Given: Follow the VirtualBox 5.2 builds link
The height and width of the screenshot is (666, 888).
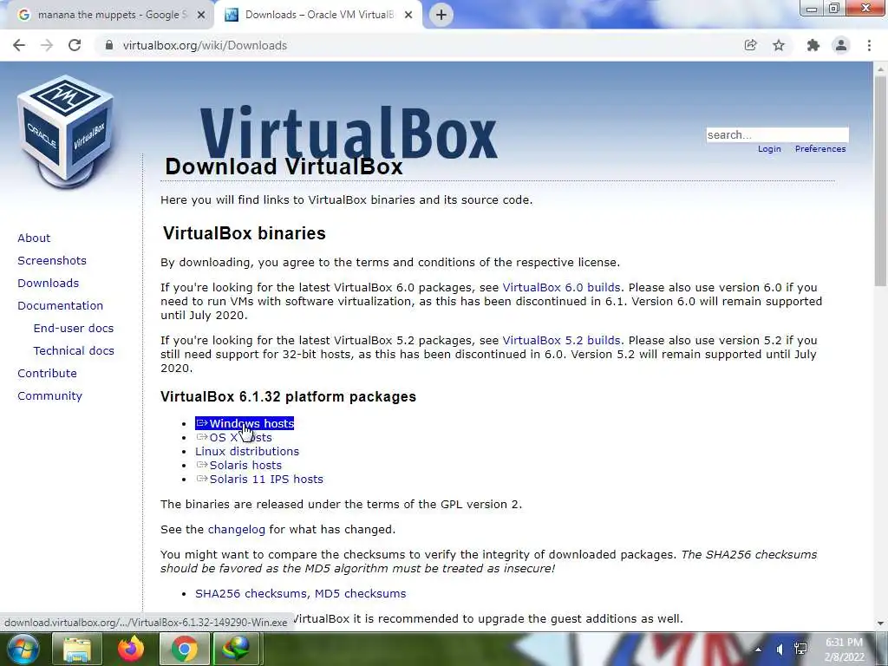Looking at the screenshot, I should [x=561, y=340].
